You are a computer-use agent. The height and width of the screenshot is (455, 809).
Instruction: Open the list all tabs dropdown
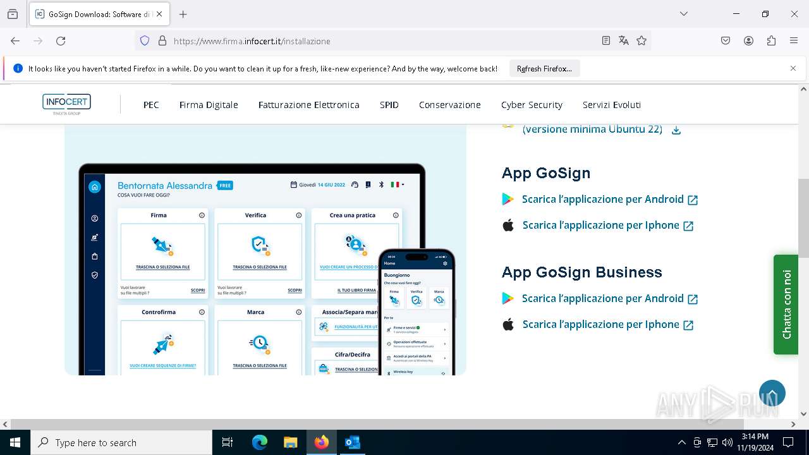click(684, 14)
